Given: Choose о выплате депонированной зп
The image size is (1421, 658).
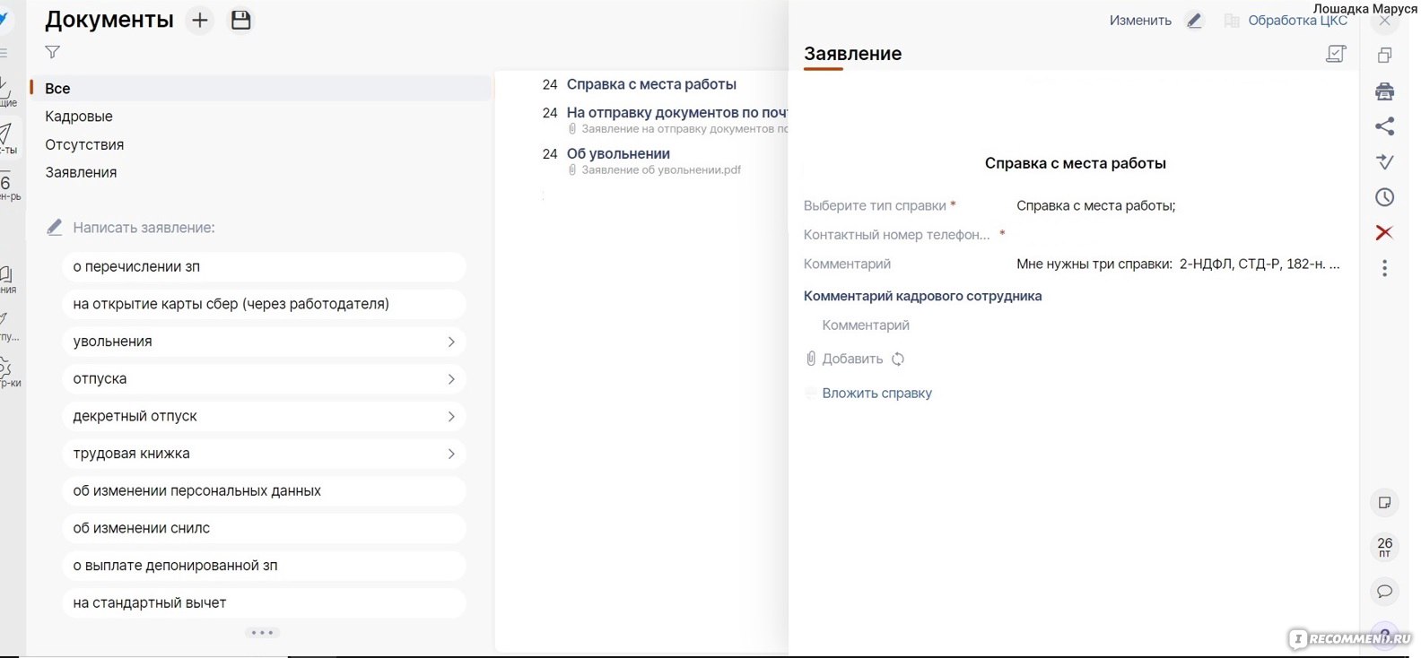Looking at the screenshot, I should [x=265, y=566].
